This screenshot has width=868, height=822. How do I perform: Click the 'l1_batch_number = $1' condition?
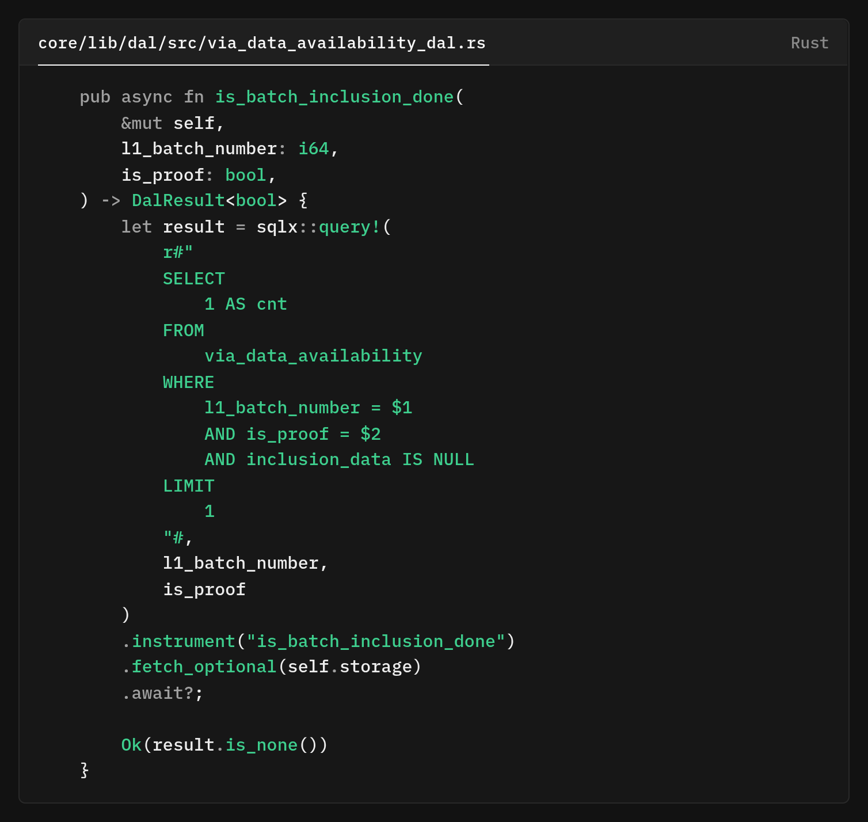coord(308,408)
